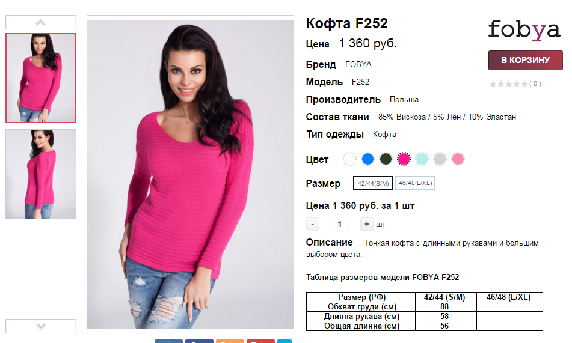Select the white color swatch
The height and width of the screenshot is (343, 572).
pyautogui.click(x=349, y=159)
